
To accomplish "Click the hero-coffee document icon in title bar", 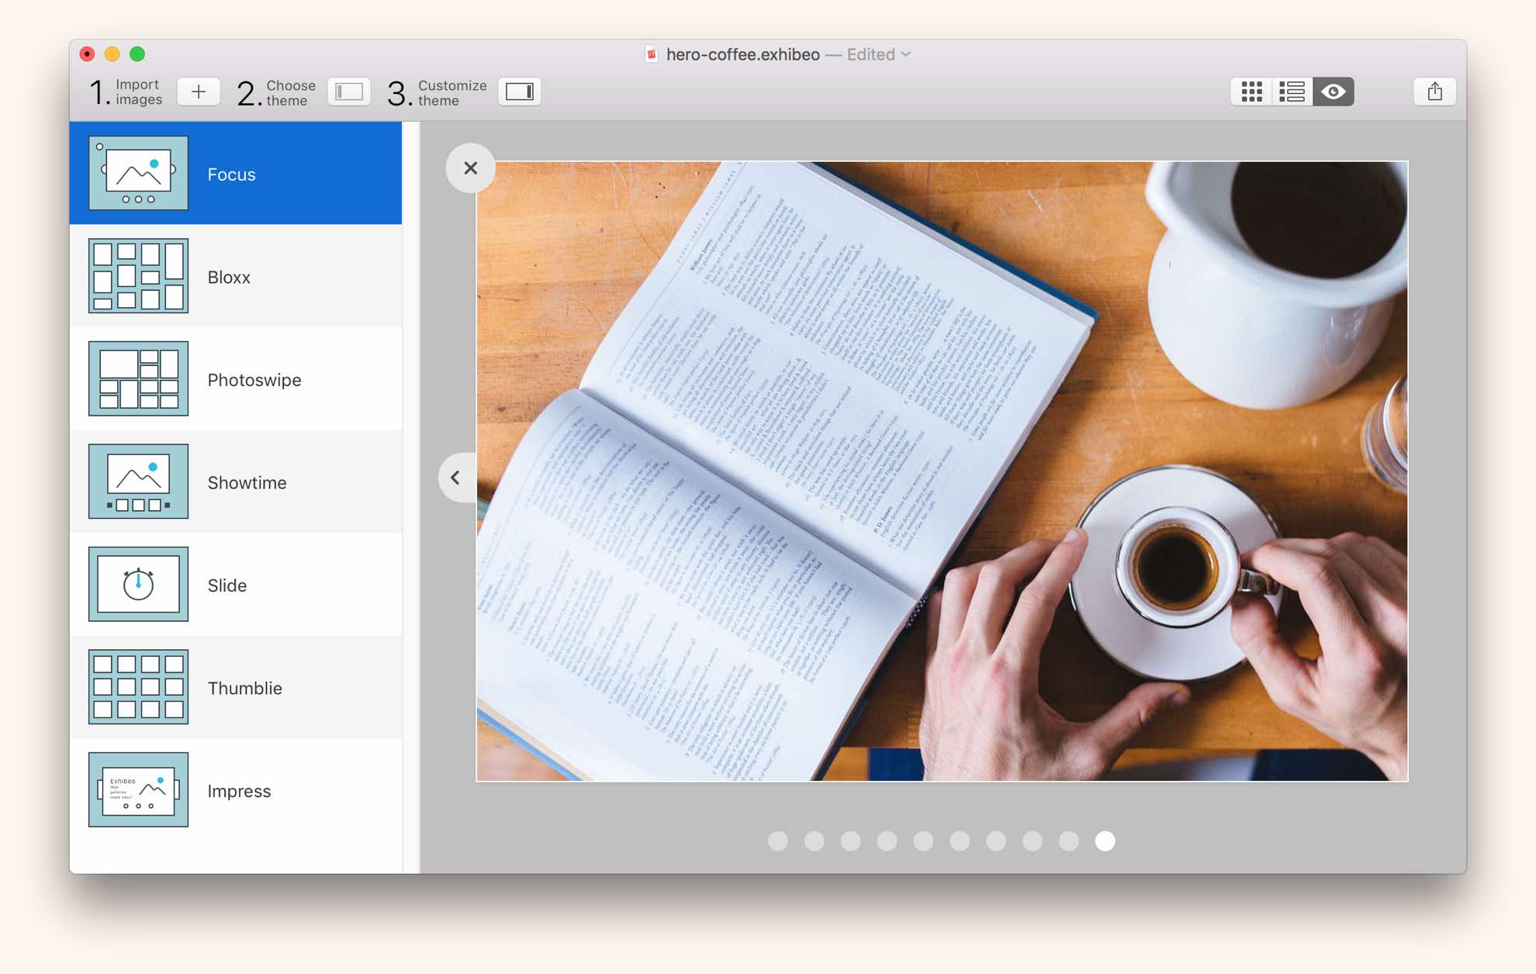I will (652, 54).
